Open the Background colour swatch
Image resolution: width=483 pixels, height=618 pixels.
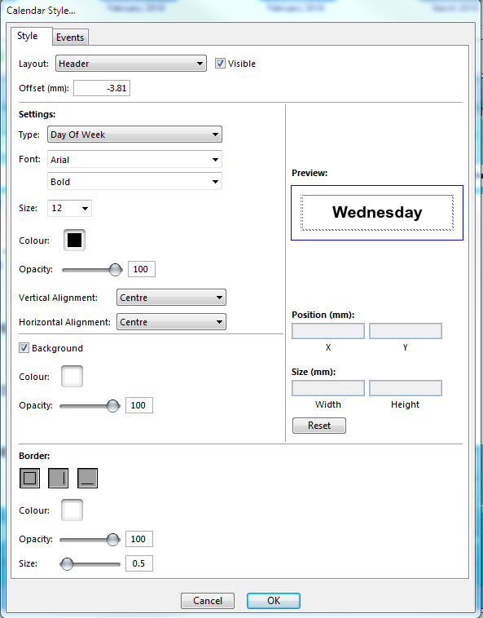click(x=72, y=377)
